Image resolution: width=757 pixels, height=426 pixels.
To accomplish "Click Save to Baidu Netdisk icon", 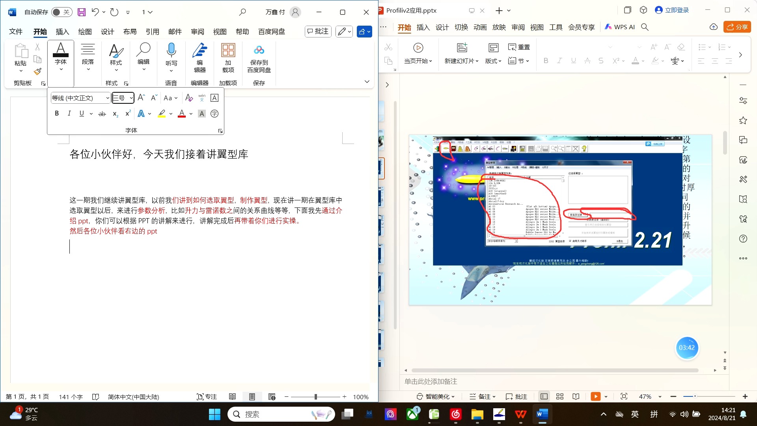I will (259, 50).
